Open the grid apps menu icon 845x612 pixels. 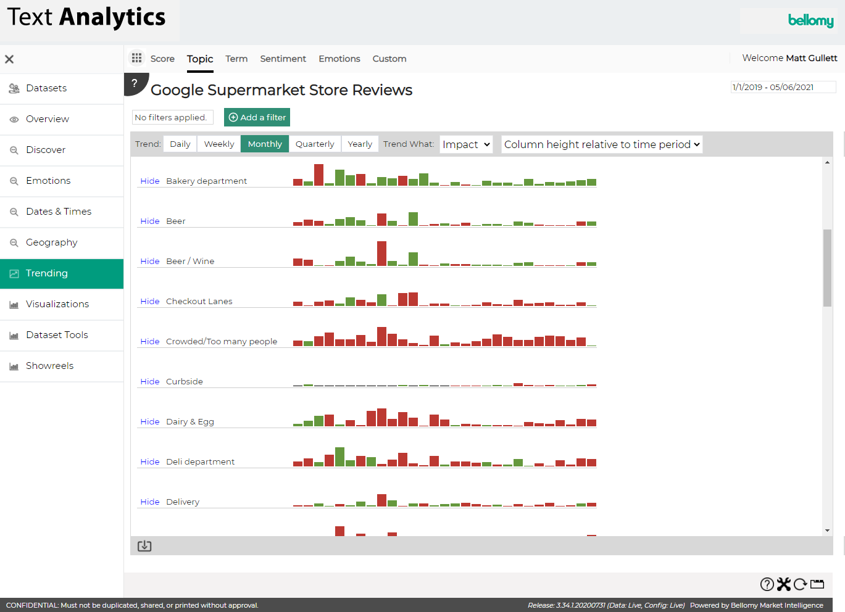coord(136,58)
